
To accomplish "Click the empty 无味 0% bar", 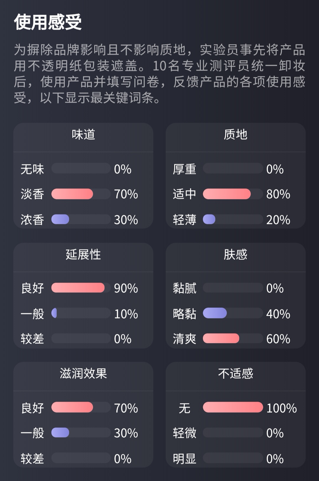I will point(81,169).
